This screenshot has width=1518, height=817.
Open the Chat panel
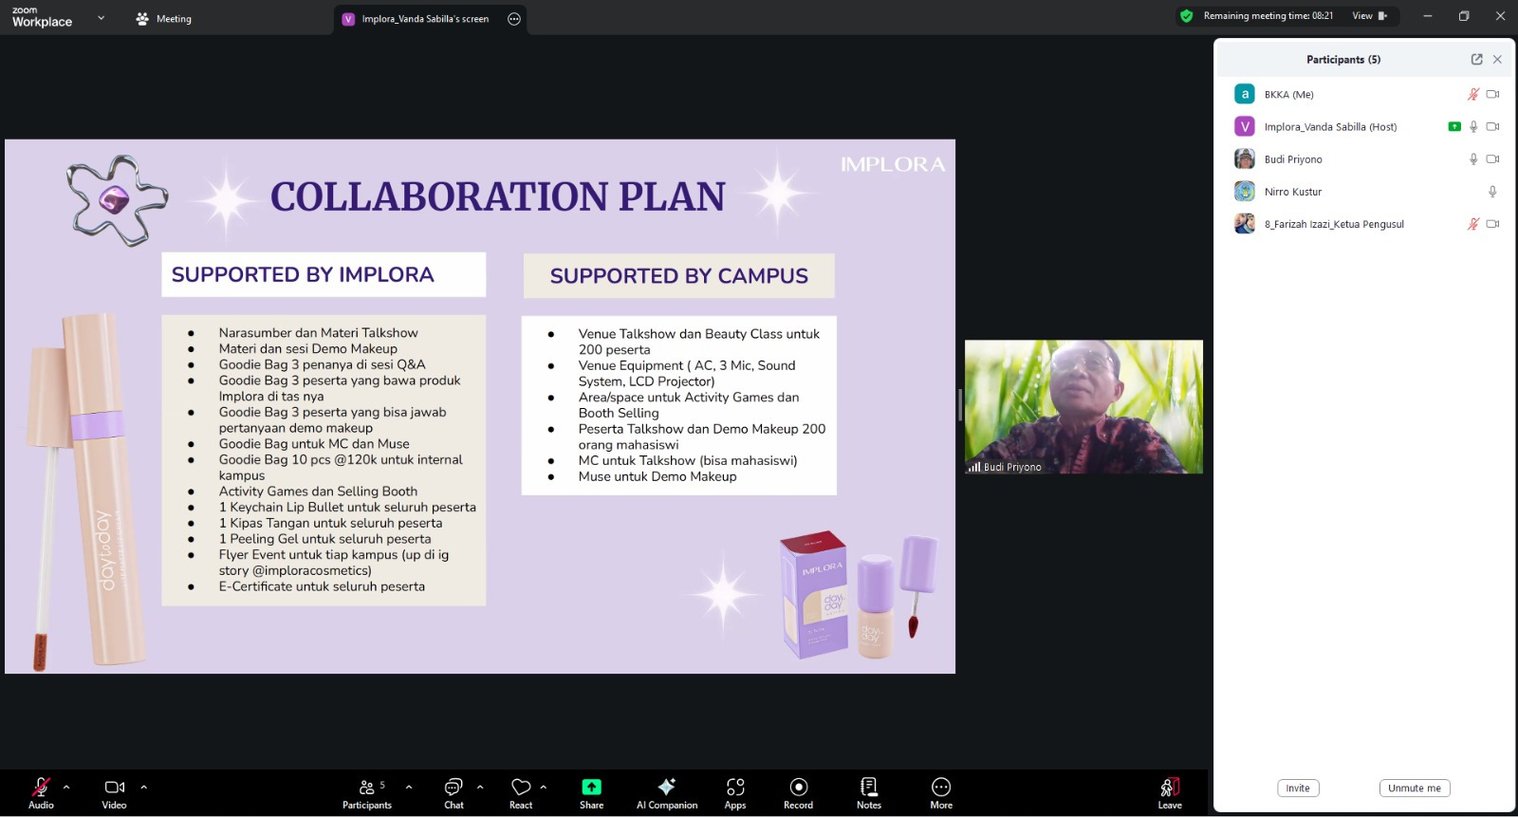pyautogui.click(x=454, y=792)
